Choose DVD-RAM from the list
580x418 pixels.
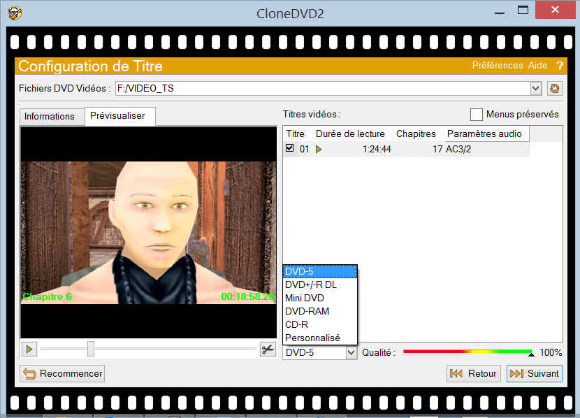coord(320,311)
